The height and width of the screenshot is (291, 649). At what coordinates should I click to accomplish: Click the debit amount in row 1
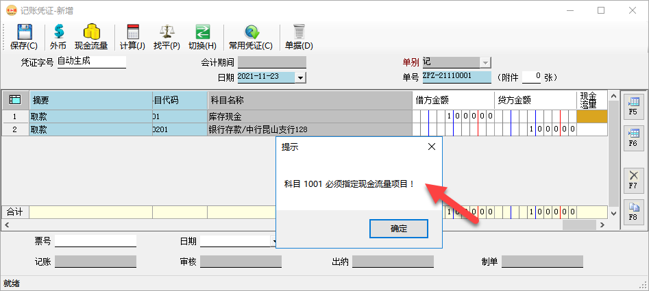tap(453, 116)
